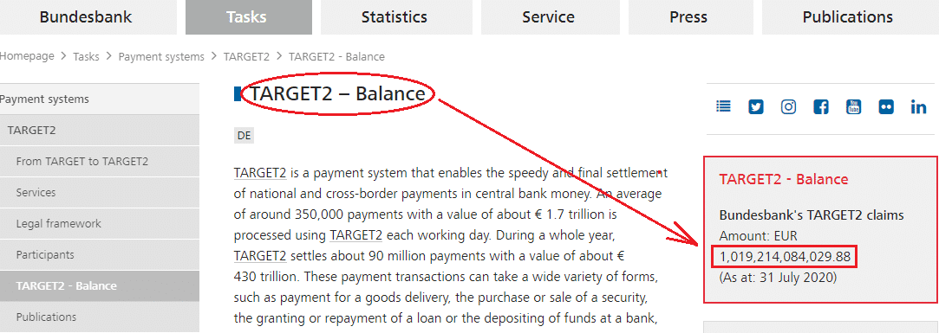Open the Flickr icon

pyautogui.click(x=886, y=107)
